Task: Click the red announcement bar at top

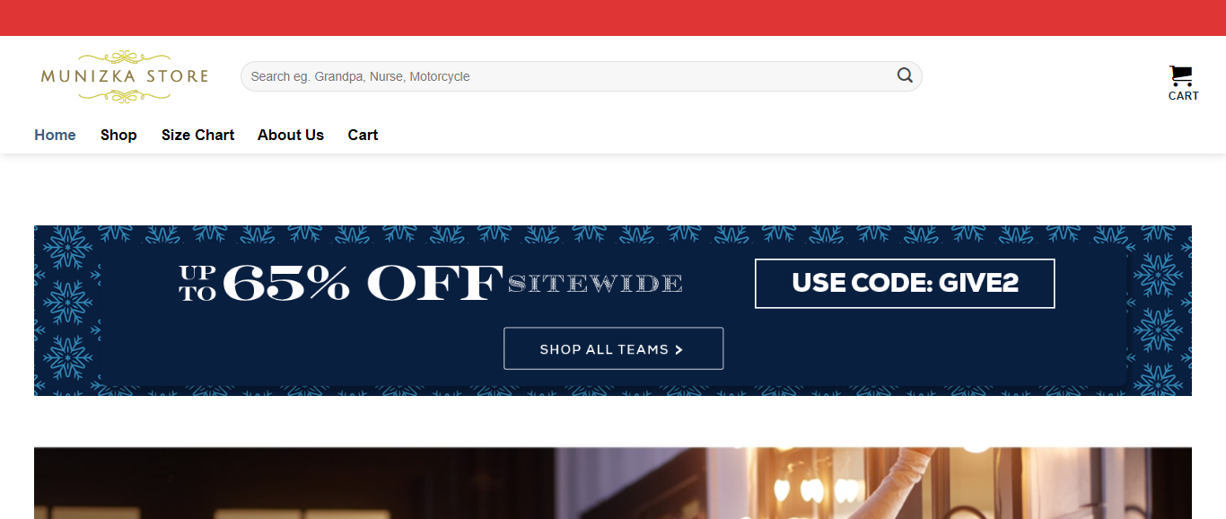Action: [613, 18]
